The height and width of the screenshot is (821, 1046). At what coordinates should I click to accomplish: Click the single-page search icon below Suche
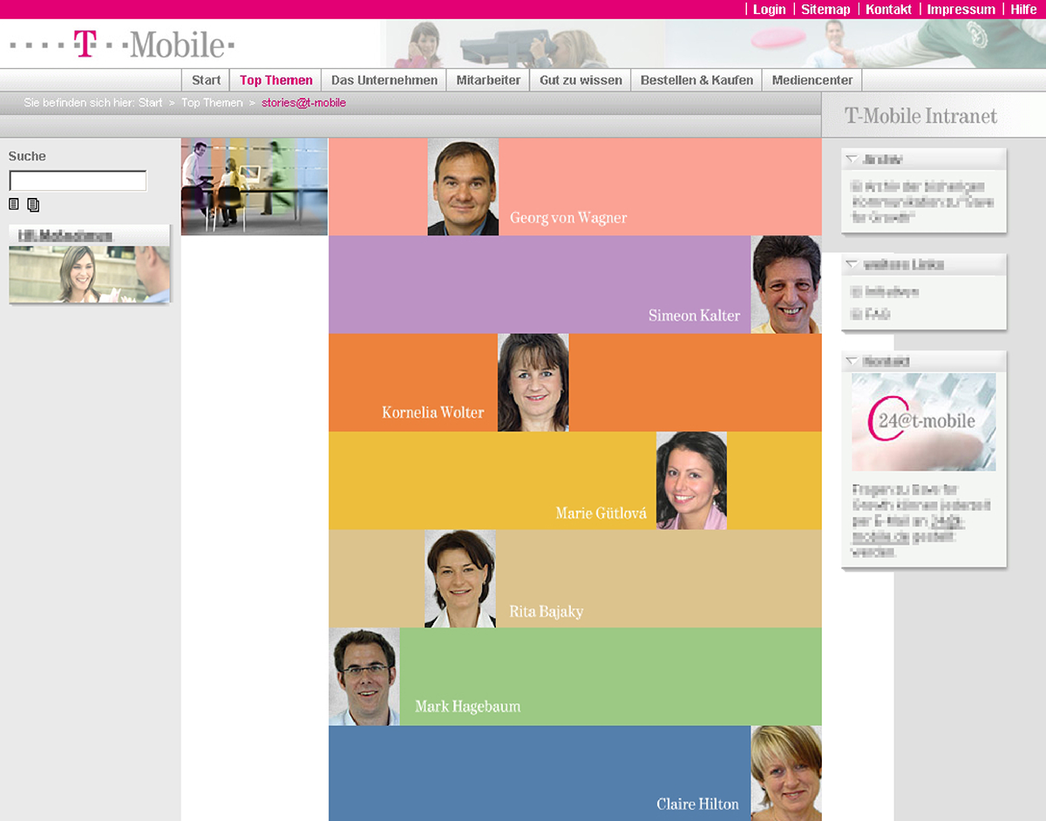13,205
